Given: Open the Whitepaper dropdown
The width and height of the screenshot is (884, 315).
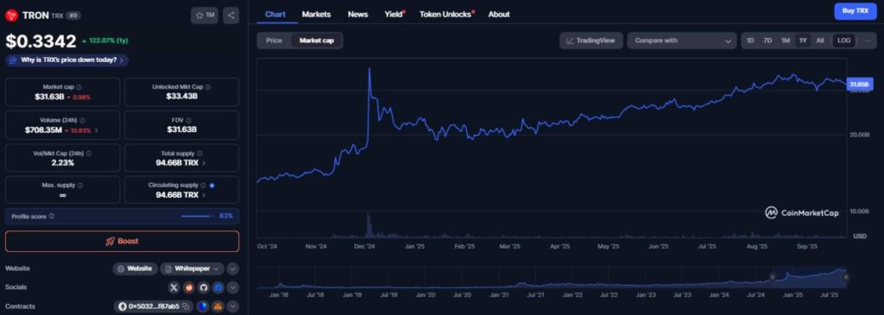Looking at the screenshot, I should coord(192,268).
